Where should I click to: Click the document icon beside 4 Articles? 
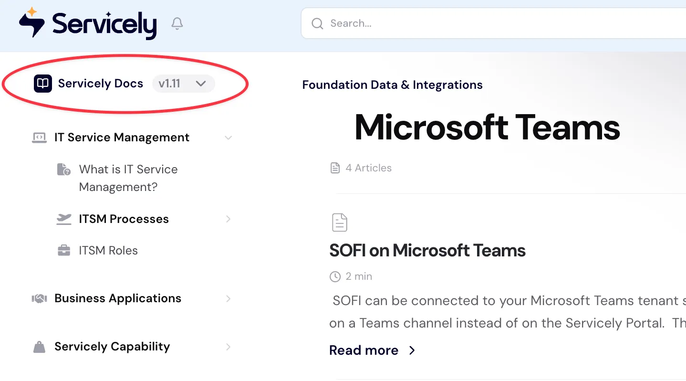click(x=335, y=168)
